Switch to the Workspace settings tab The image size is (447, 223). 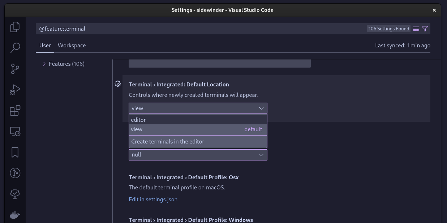coord(72,45)
